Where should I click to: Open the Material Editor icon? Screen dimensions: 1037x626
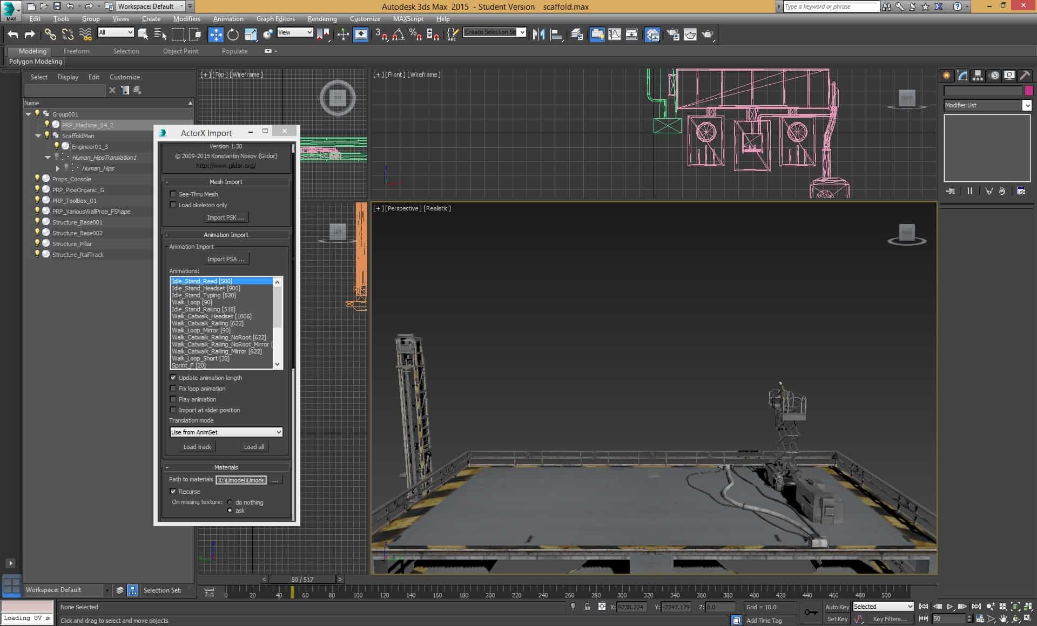tap(652, 35)
